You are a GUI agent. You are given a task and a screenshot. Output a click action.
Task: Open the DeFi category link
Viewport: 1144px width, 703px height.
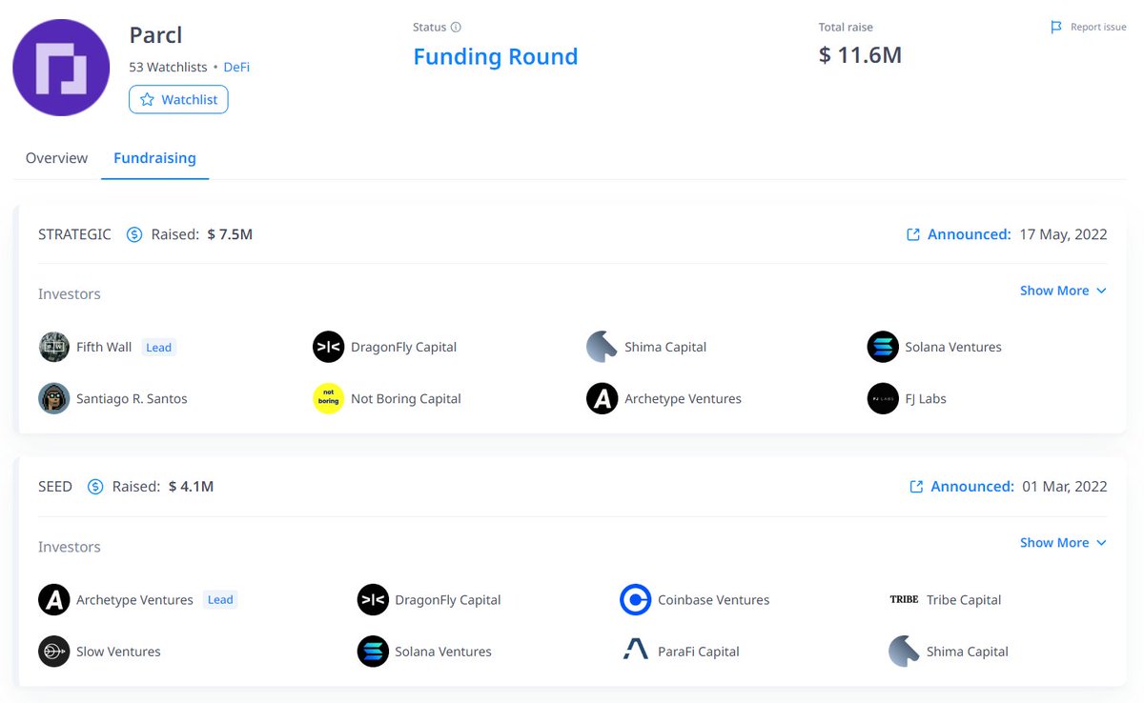pos(236,67)
